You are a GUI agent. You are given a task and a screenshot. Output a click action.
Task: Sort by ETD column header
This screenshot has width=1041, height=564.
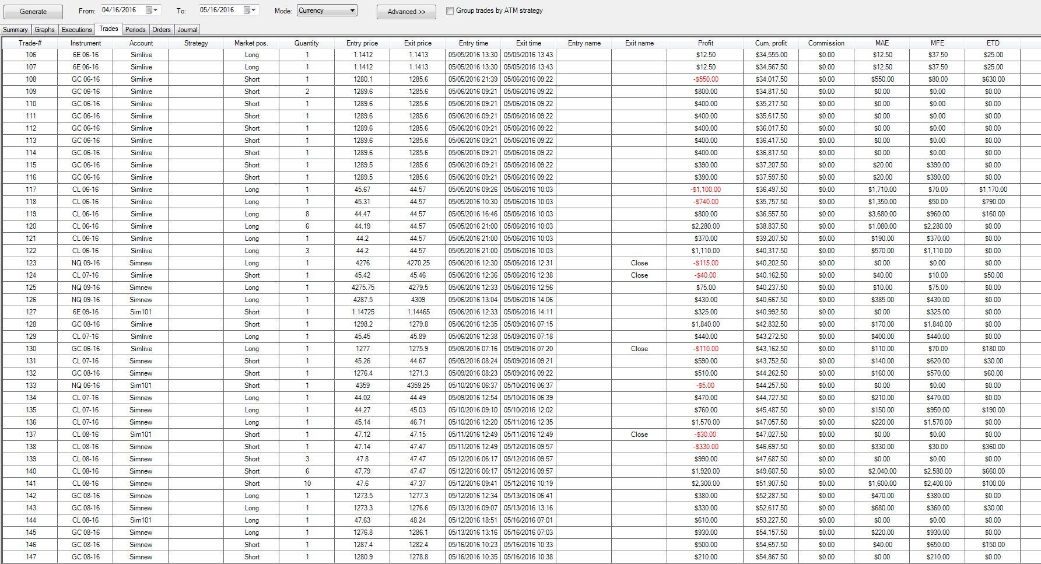(x=993, y=43)
